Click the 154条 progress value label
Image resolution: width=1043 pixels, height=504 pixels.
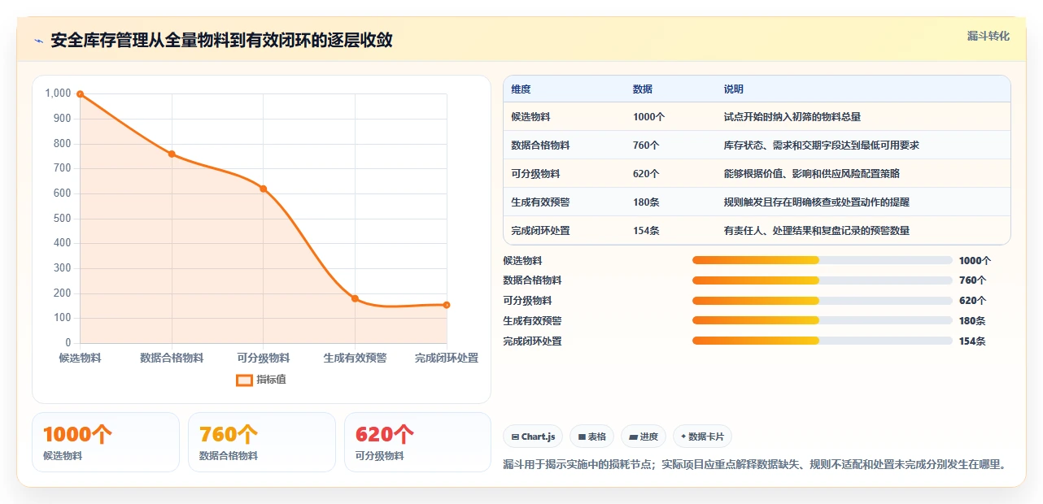click(x=972, y=341)
